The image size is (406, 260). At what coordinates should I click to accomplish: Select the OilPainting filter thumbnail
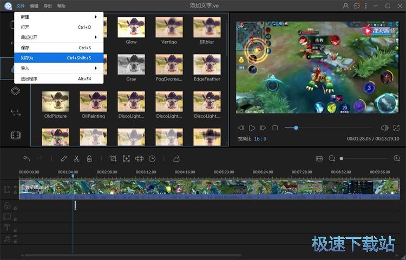[93, 102]
